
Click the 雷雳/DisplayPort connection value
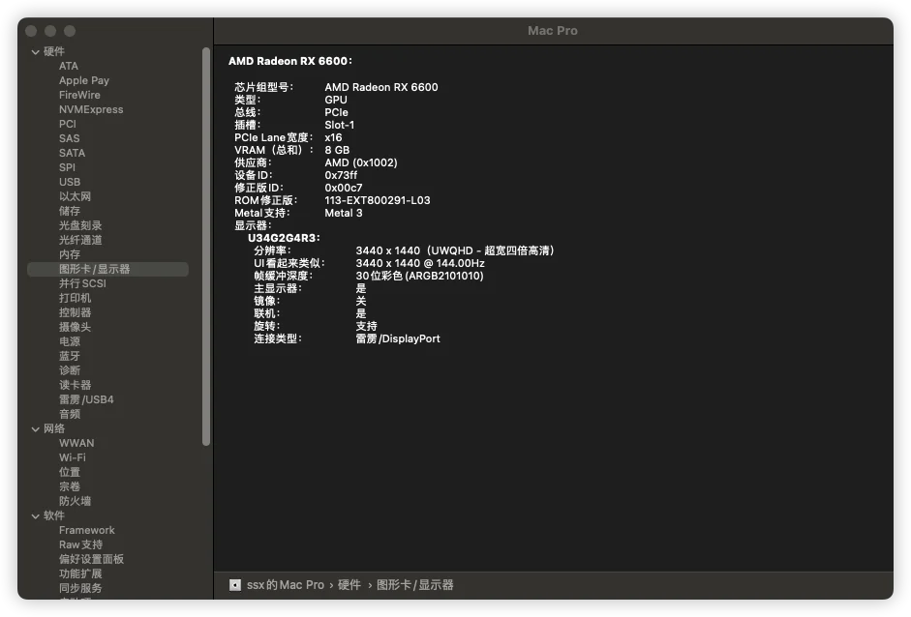click(x=398, y=339)
